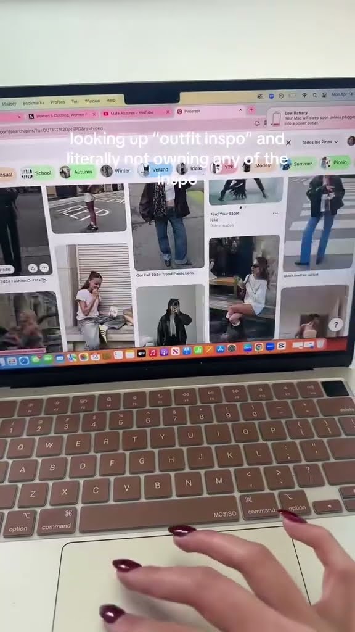Image resolution: width=355 pixels, height=632 pixels.
Task: Open Calendar from the Dock
Action: click(x=95, y=357)
